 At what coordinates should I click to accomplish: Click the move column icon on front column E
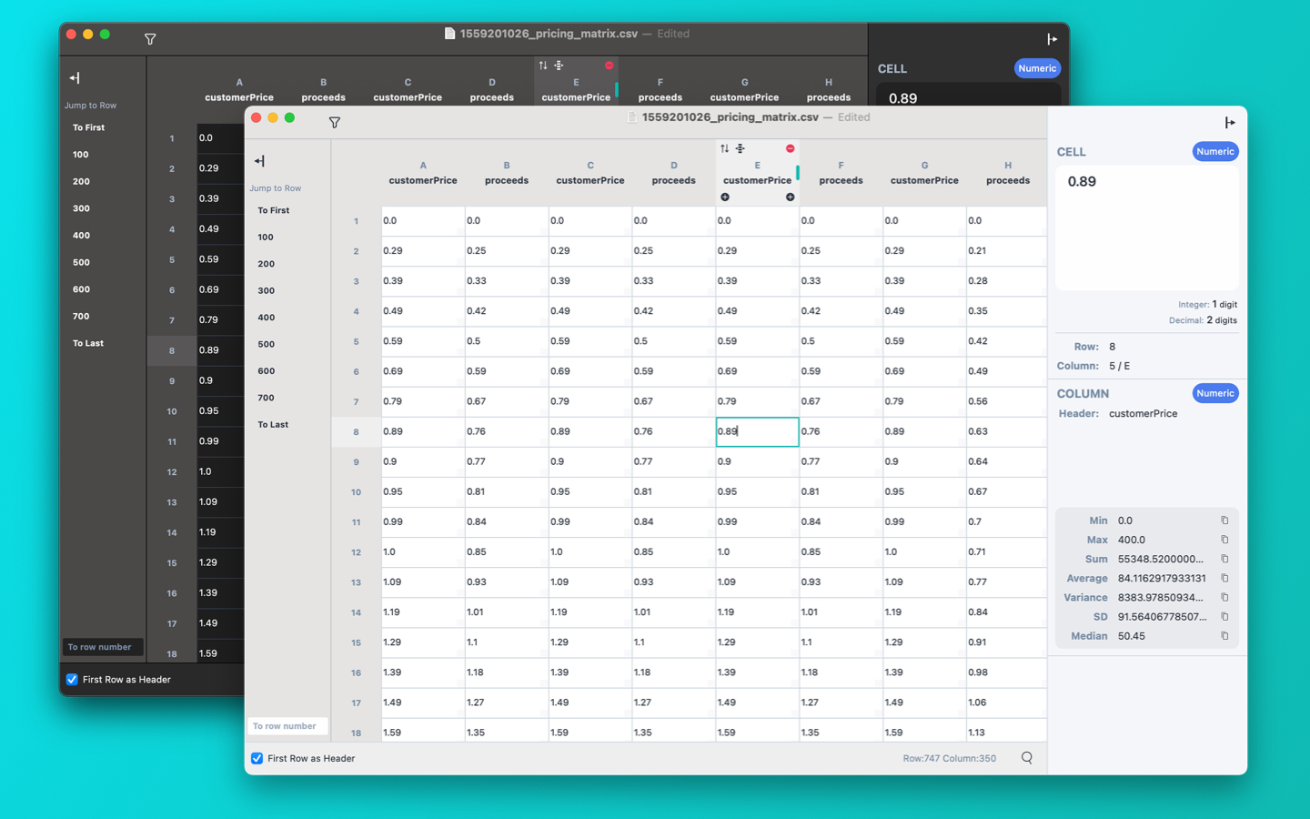click(x=741, y=148)
